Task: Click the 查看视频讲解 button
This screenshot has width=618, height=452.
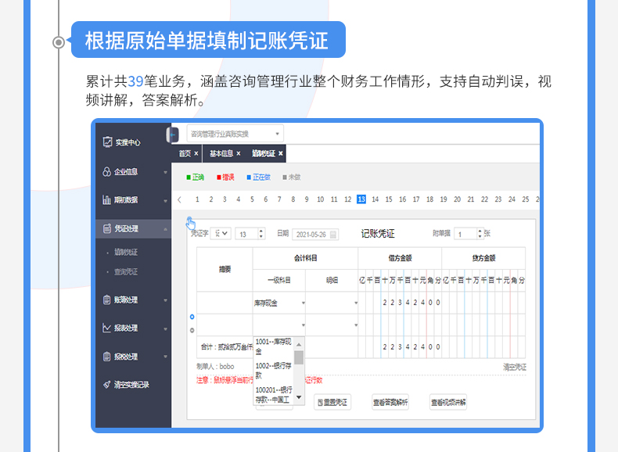Action: (x=448, y=403)
